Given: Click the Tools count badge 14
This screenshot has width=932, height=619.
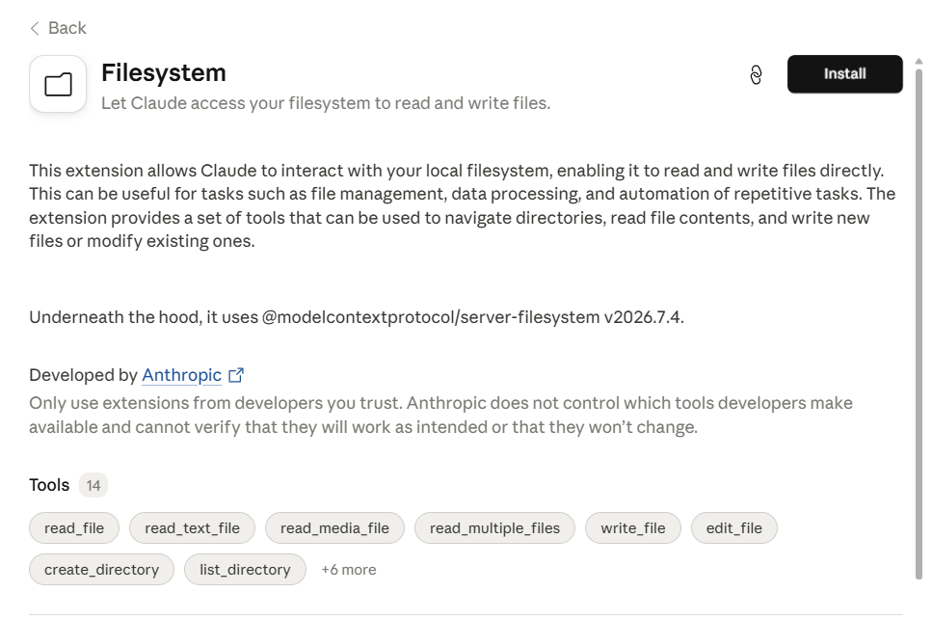Looking at the screenshot, I should tap(93, 485).
